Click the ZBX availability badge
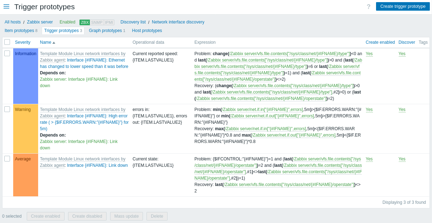 pyautogui.click(x=84, y=22)
